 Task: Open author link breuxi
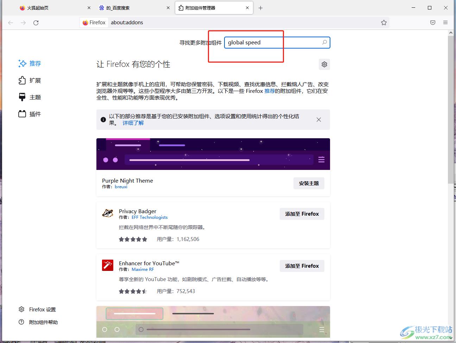pyautogui.click(x=121, y=187)
